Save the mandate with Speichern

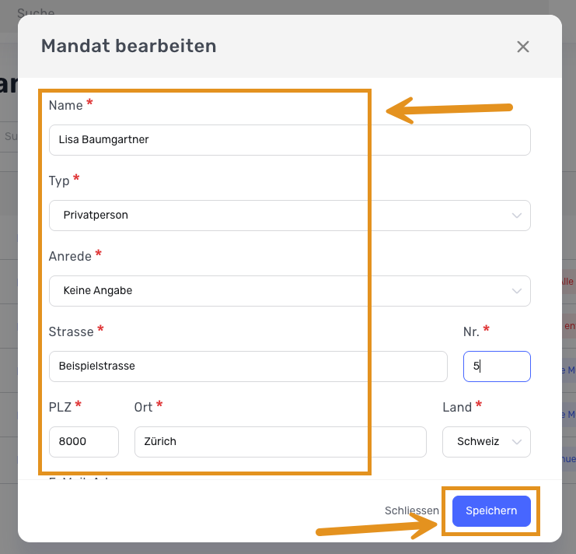click(490, 511)
